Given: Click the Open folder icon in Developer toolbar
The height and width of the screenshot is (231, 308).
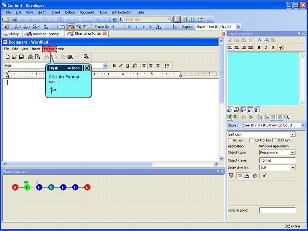Looking at the screenshot, I should 7,19.
